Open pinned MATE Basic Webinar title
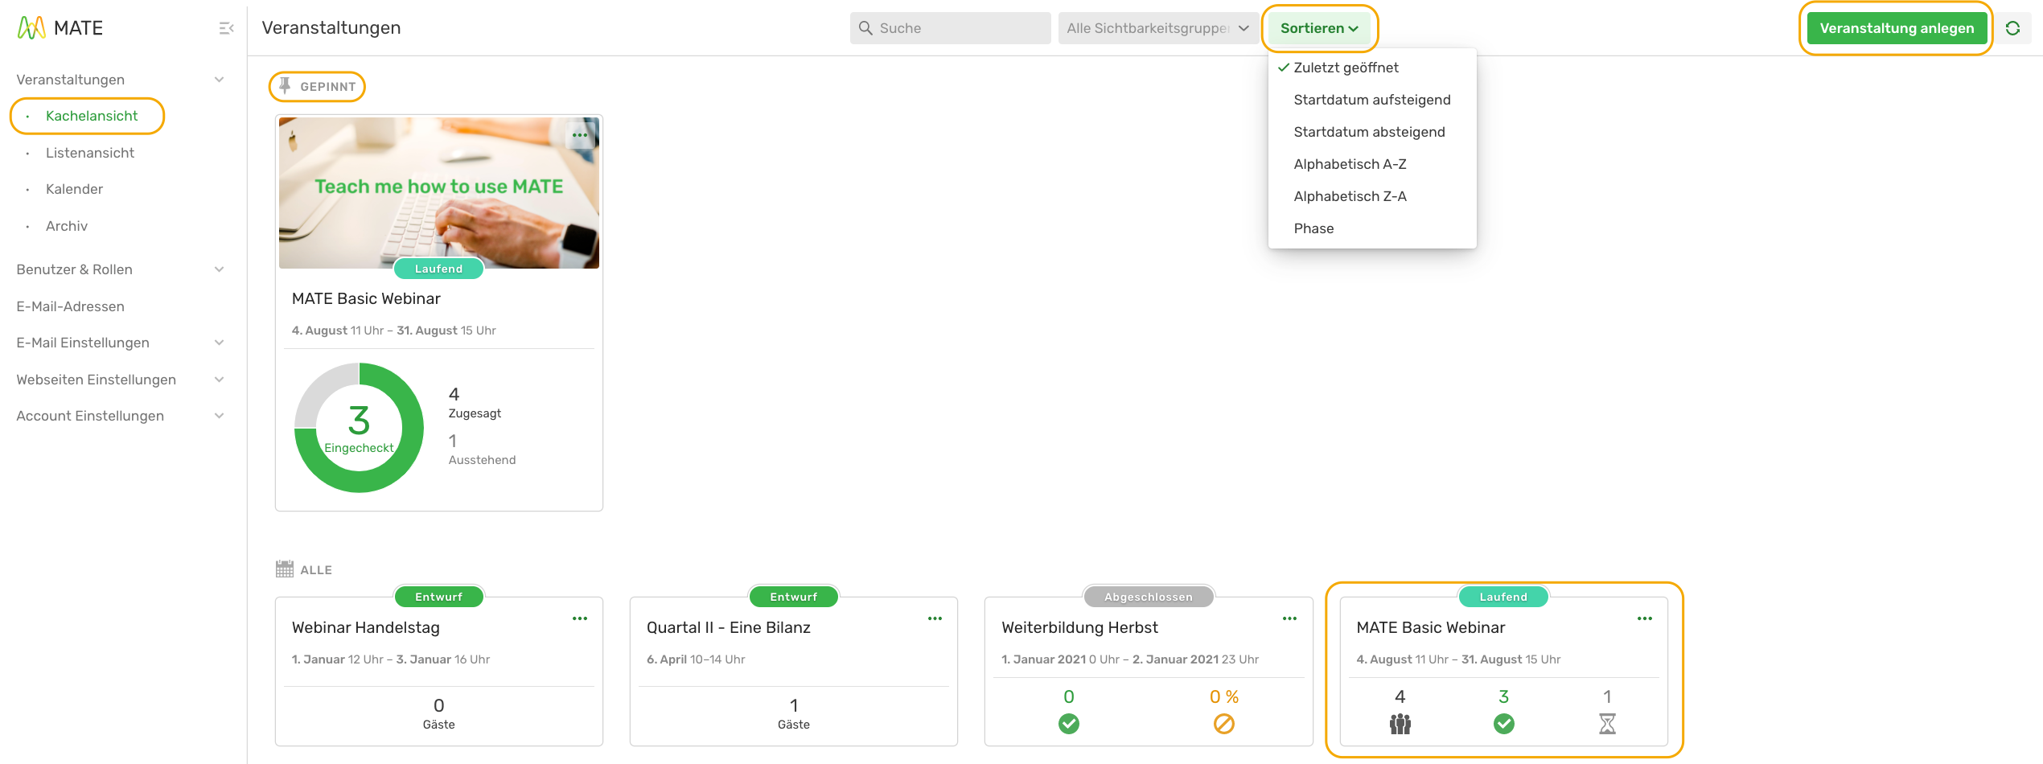The width and height of the screenshot is (2043, 764). click(x=366, y=298)
